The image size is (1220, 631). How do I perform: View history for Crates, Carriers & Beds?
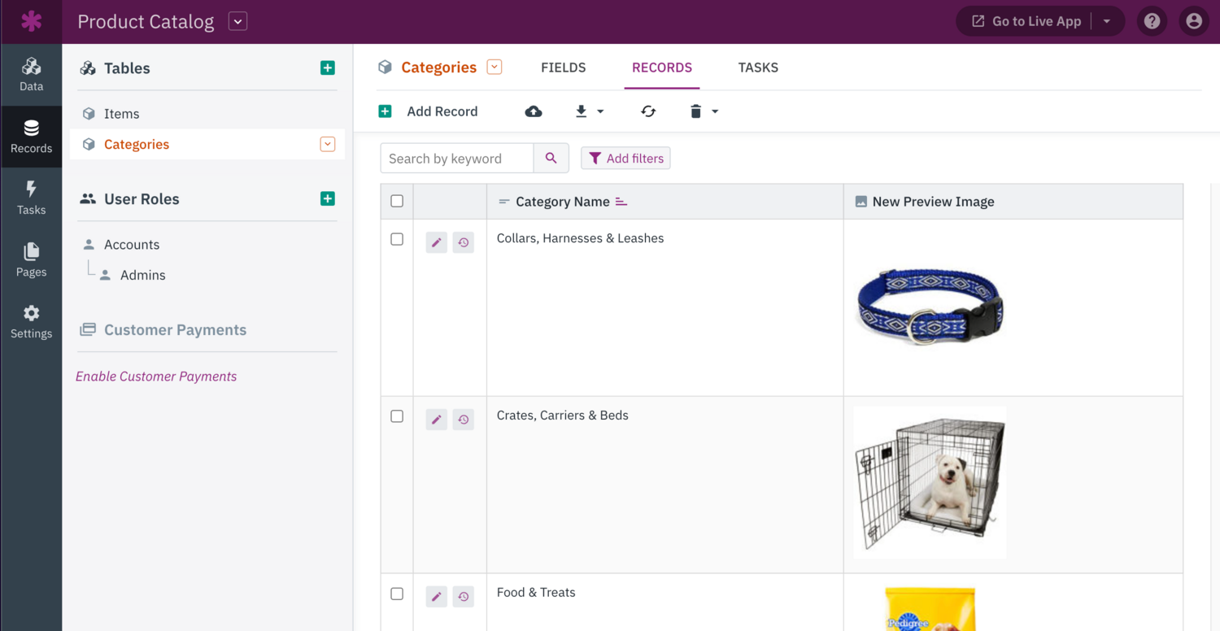[x=464, y=420]
